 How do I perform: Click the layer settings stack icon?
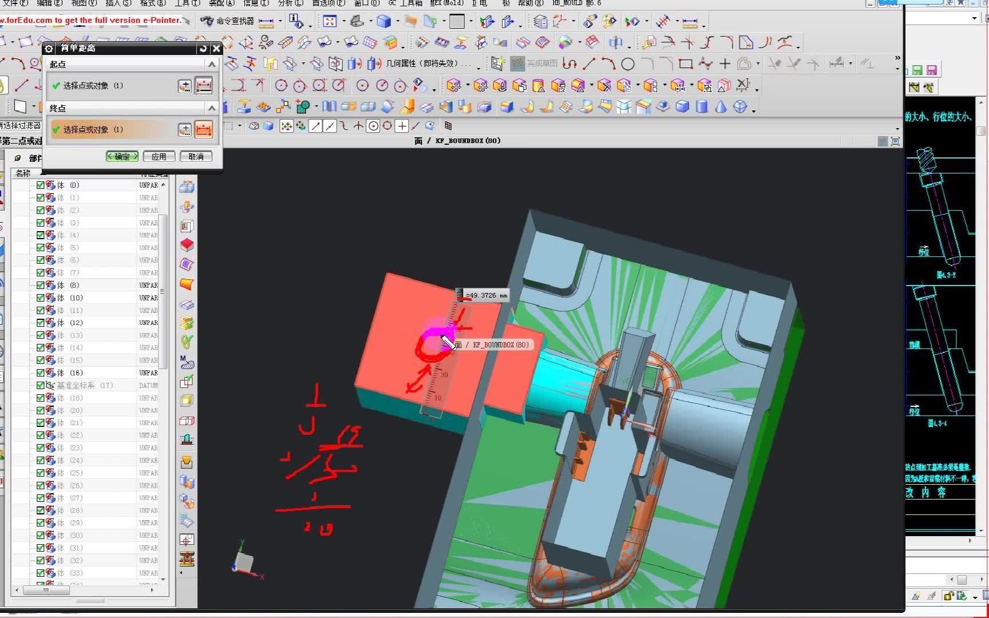540,22
